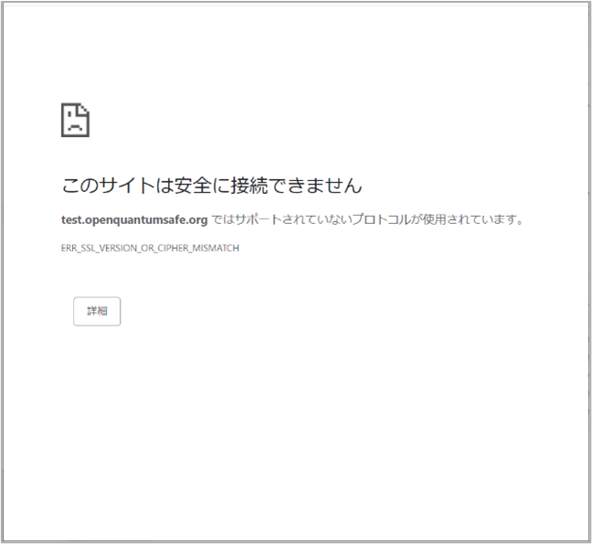Click the test prefix of the domain

71,219
